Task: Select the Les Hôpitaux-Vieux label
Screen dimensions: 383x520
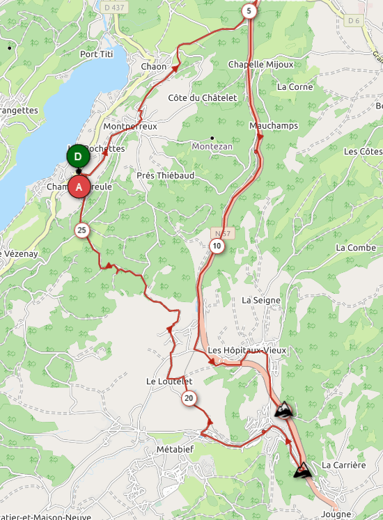Action: (x=247, y=350)
